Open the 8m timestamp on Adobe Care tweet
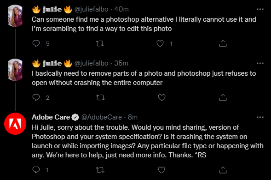Image resolution: width=271 pixels, height=180 pixels. click(133, 117)
